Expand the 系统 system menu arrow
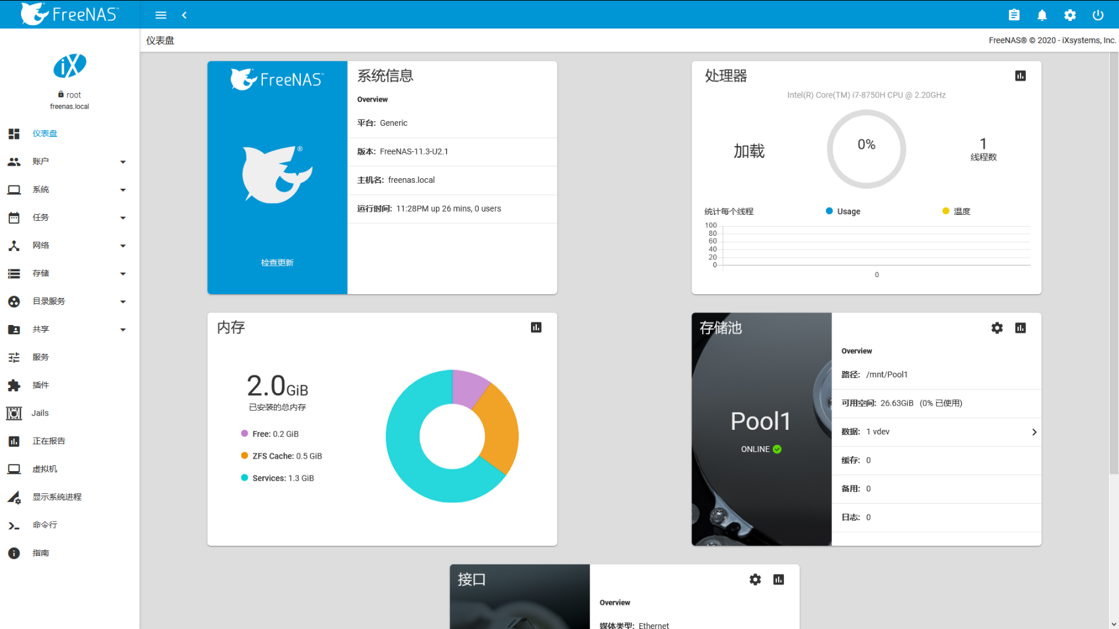Screen dimensions: 1119x629 point(123,190)
